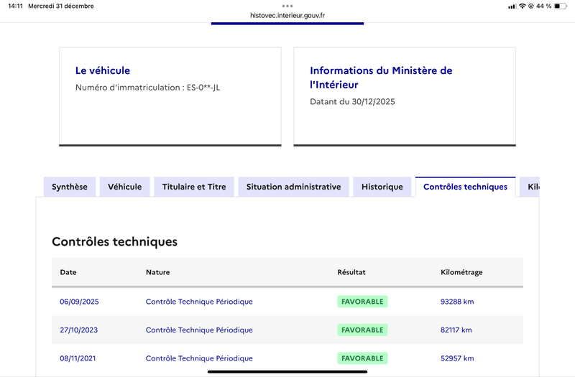This screenshot has height=377, width=575.
Task: Open the Historique tab
Action: tap(382, 187)
